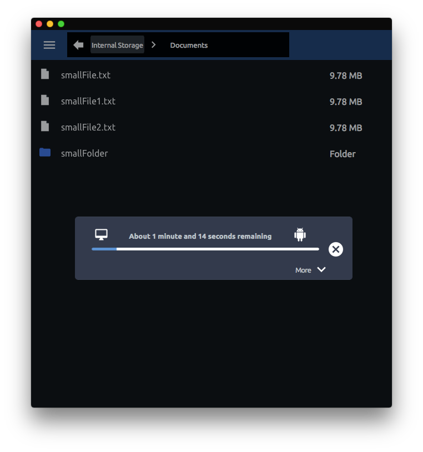Select the smallFile1.txt entry
The image size is (423, 452).
(x=88, y=101)
